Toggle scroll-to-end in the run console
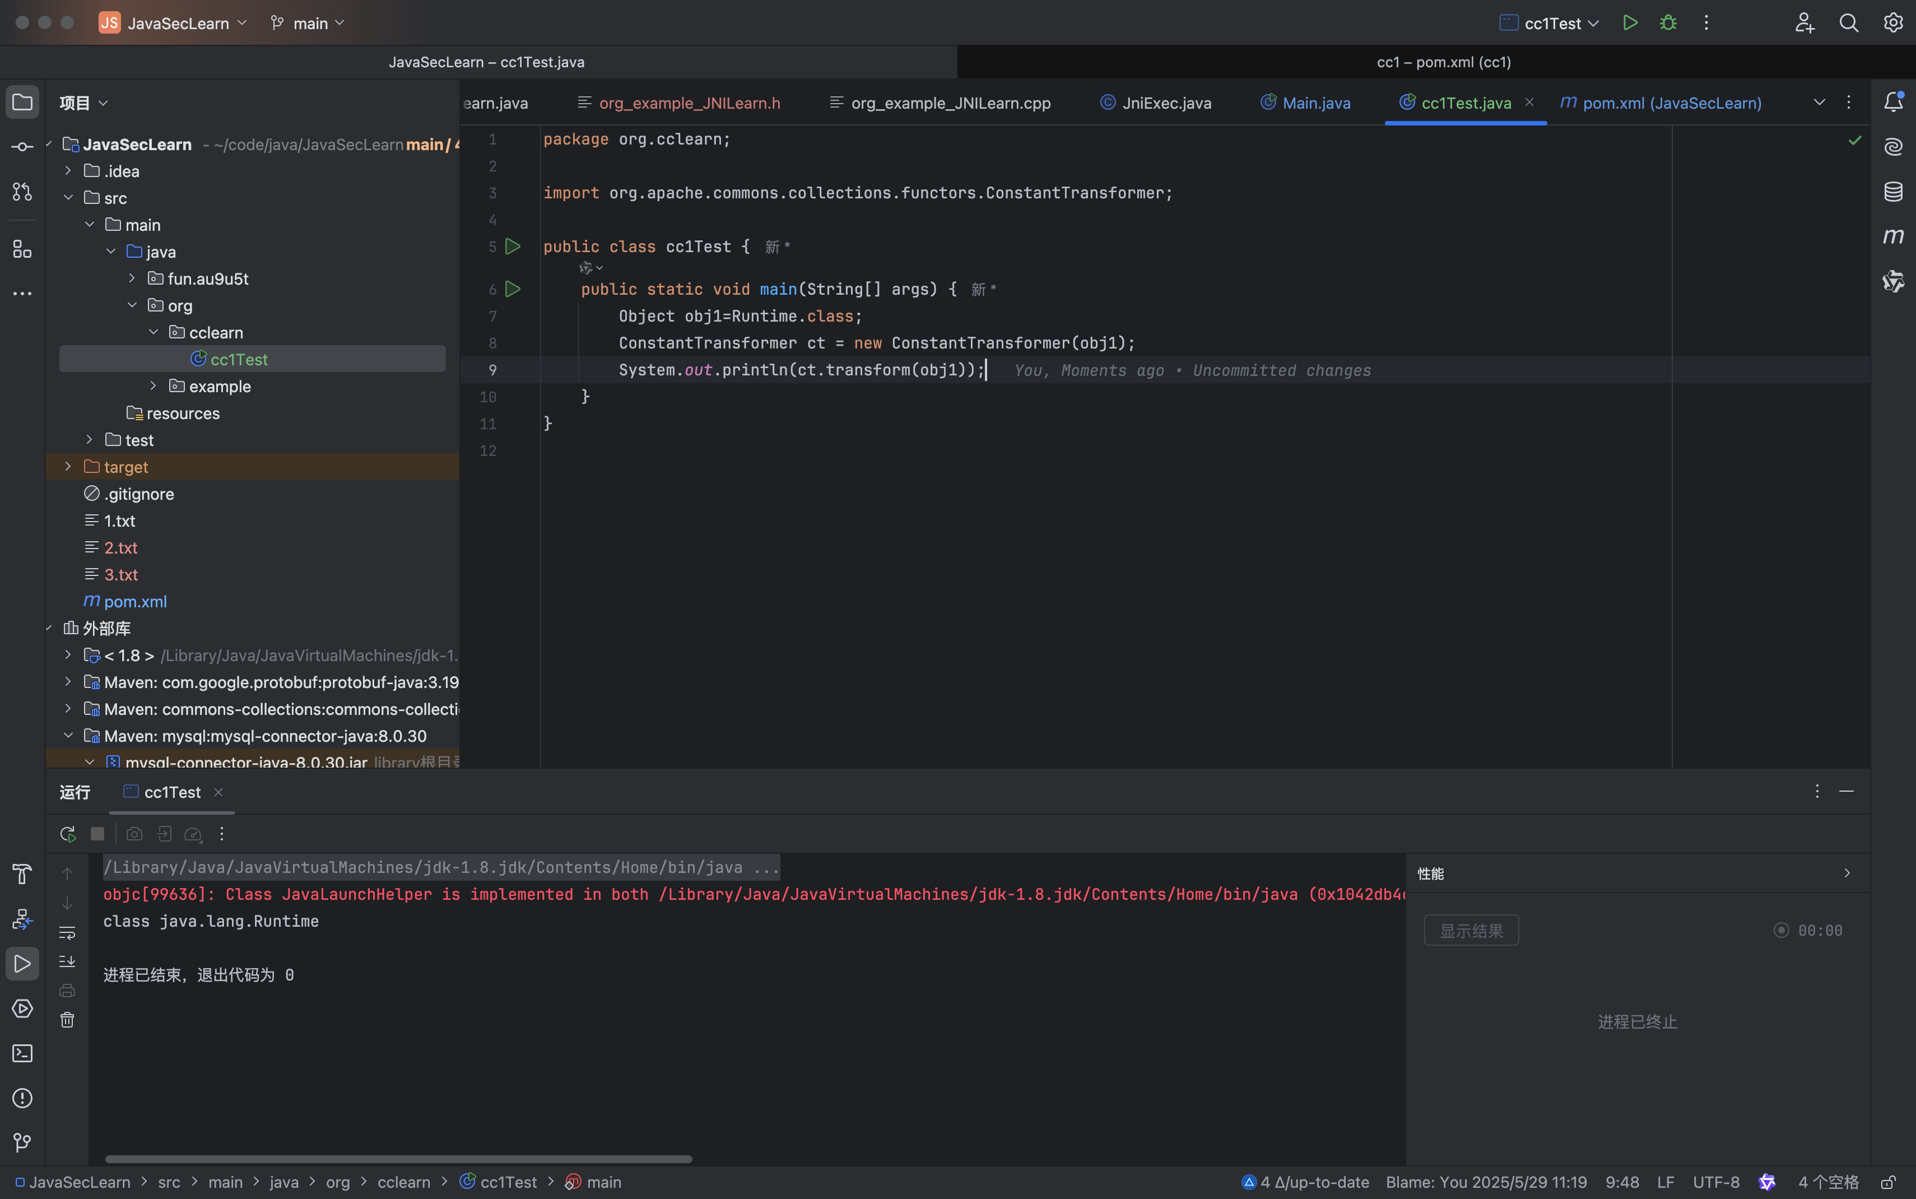This screenshot has height=1199, width=1916. [x=67, y=961]
